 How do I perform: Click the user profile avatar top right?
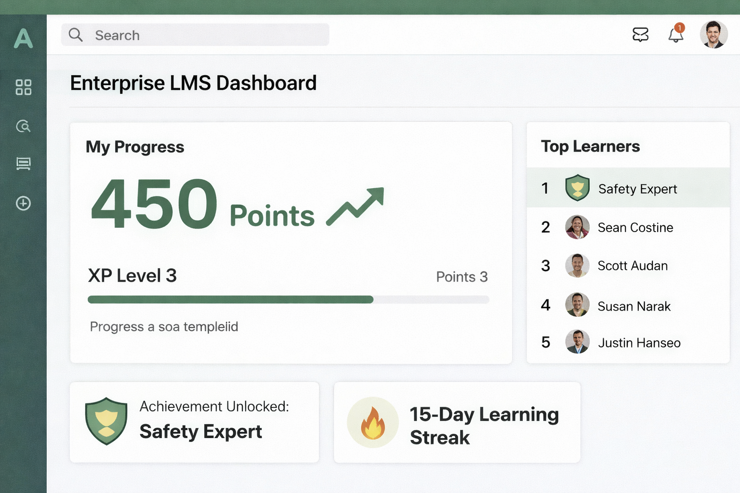714,35
